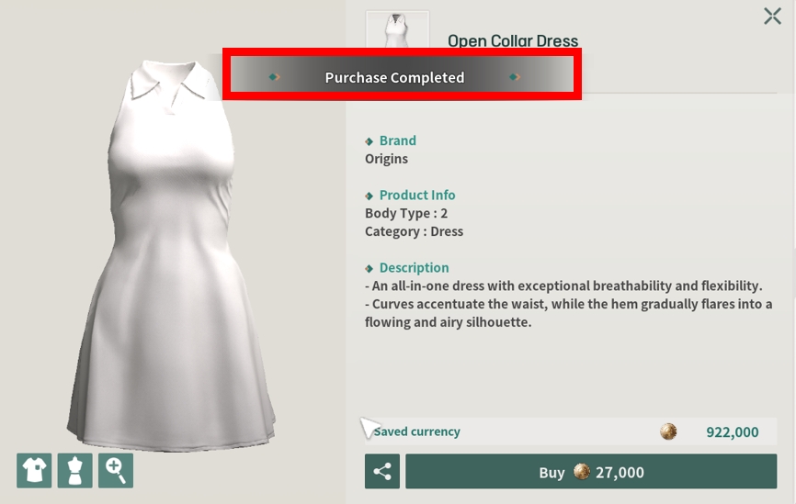Click the gold coin icon beside saved currency
The height and width of the screenshot is (504, 796).
668,431
